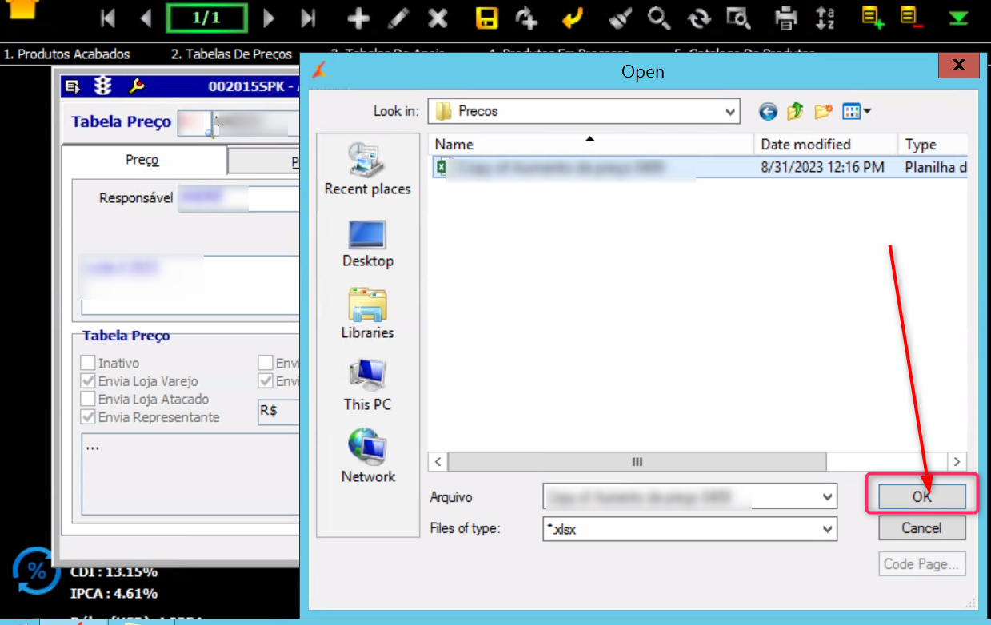Sort files by the Date modified column header
Image resolution: width=991 pixels, height=625 pixels.
pyautogui.click(x=826, y=145)
